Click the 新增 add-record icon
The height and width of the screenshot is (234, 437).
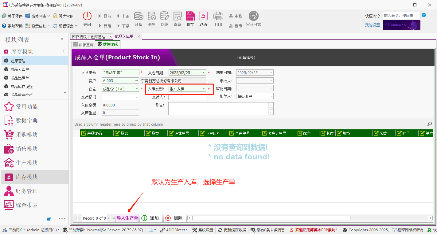[x=139, y=19]
